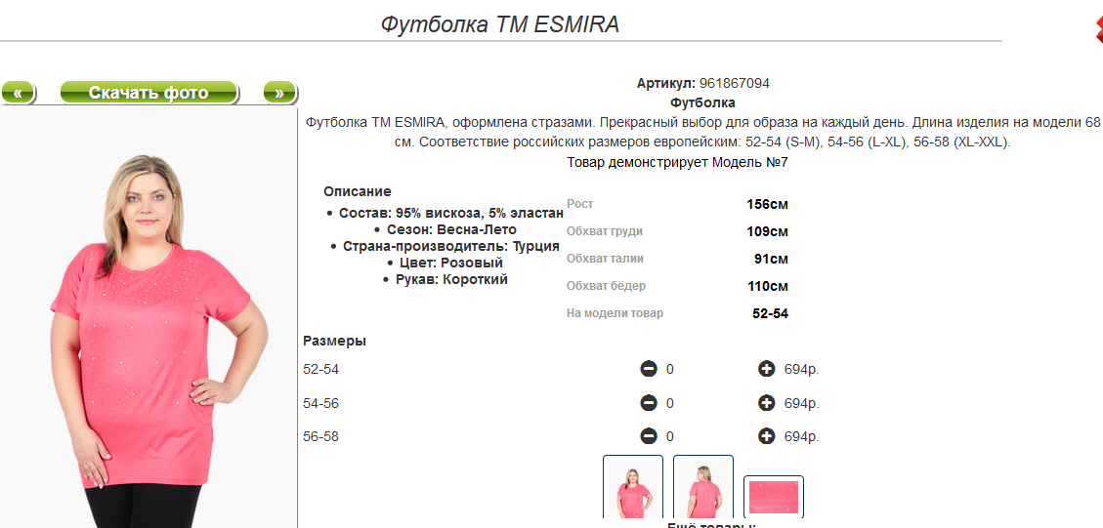Click the Состав: 95% вискоза, 5% эластан line
This screenshot has height=528, width=1103.
point(451,213)
